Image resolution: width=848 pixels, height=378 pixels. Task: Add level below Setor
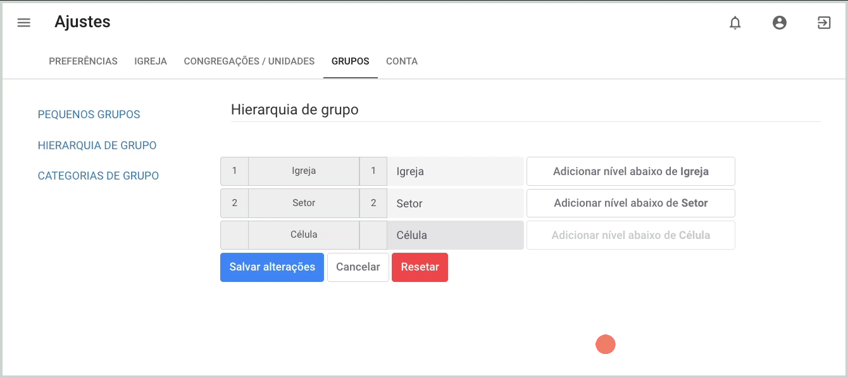(x=631, y=203)
